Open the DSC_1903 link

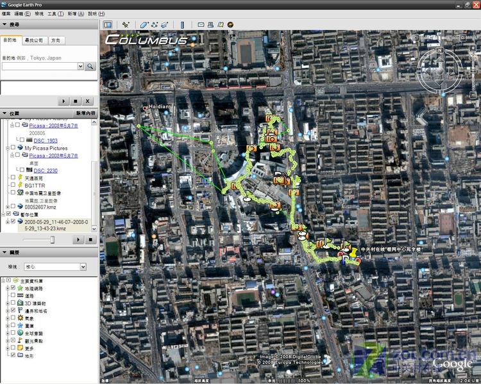click(x=46, y=141)
